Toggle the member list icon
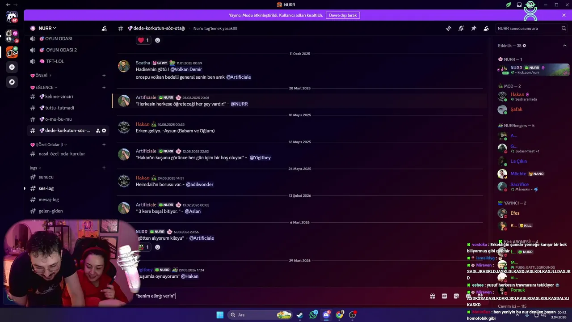 [x=486, y=28]
